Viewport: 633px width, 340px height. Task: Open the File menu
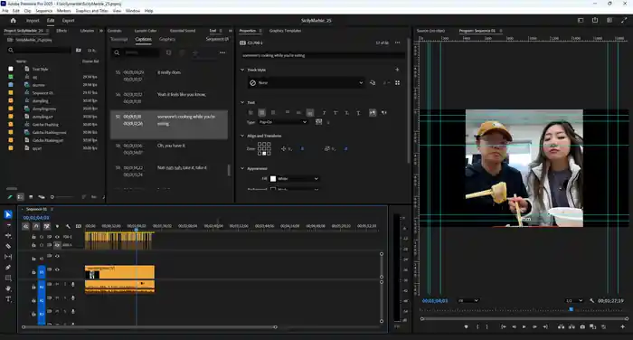coord(5,11)
